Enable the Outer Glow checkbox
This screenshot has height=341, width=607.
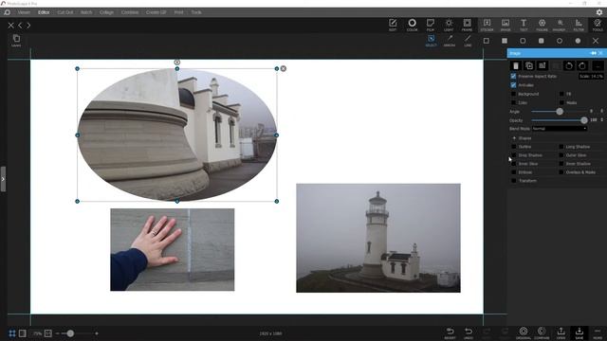pos(561,155)
